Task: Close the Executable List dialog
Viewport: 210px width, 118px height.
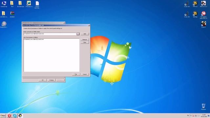Action: (89, 25)
